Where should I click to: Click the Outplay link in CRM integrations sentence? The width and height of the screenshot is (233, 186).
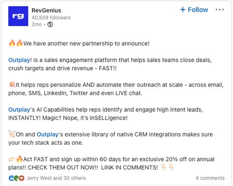click(48, 134)
